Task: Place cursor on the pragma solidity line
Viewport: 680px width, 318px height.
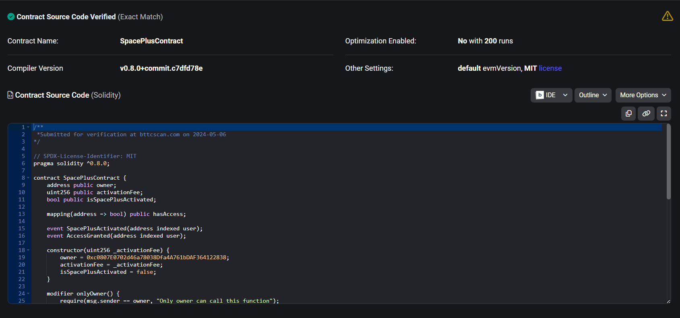Action: [x=71, y=164]
